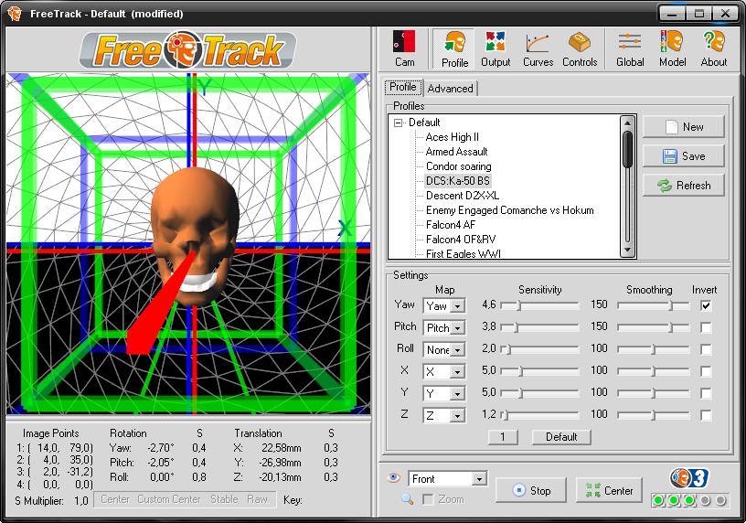Image resolution: width=746 pixels, height=523 pixels.
Task: Select Enemy Engaged Comanche vs Hokum profile
Action: tap(509, 210)
